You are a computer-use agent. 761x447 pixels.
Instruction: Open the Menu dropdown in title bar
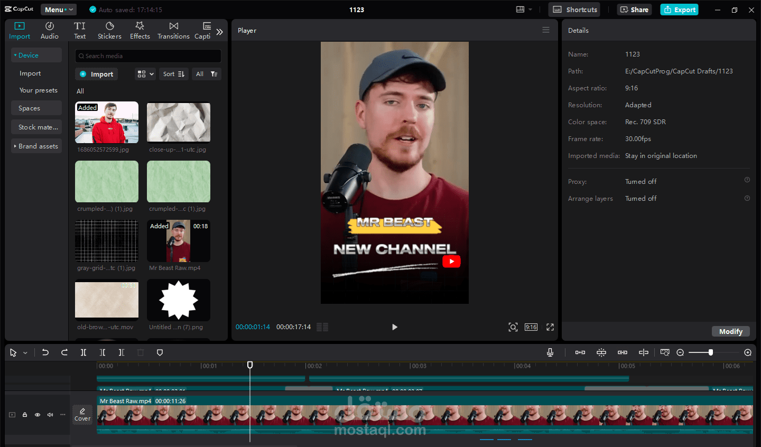59,10
